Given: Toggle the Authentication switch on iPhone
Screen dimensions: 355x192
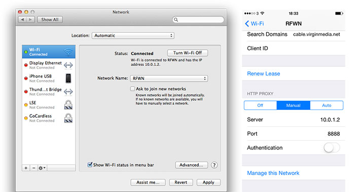Looking at the screenshot, I should tap(332, 148).
